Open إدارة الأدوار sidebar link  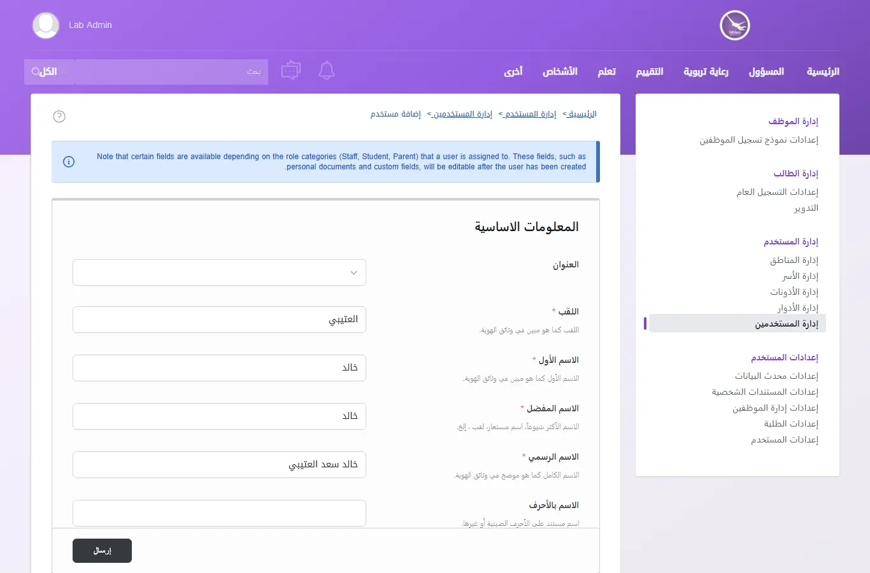[x=798, y=308]
